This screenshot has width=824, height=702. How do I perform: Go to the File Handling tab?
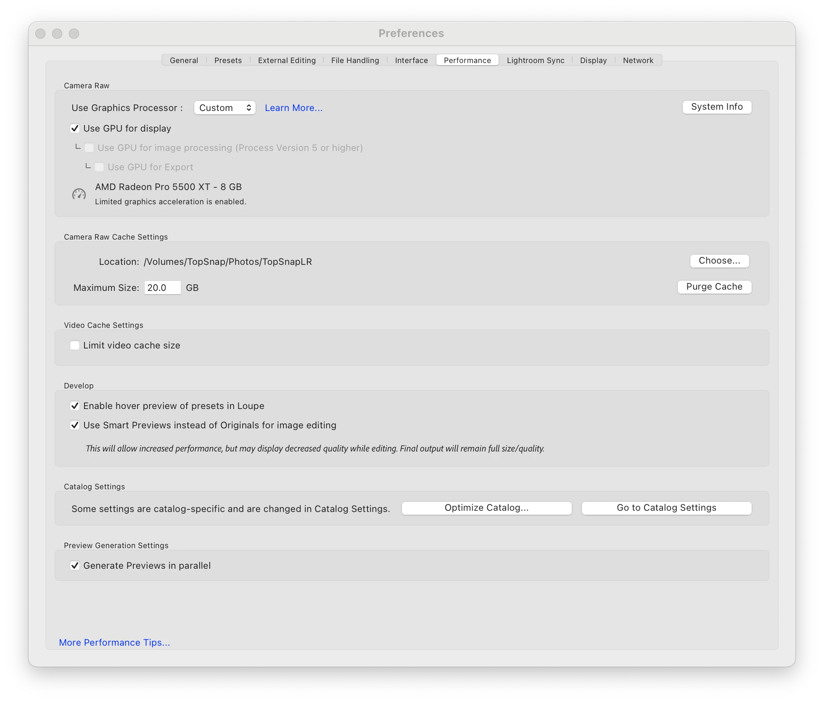[355, 60]
